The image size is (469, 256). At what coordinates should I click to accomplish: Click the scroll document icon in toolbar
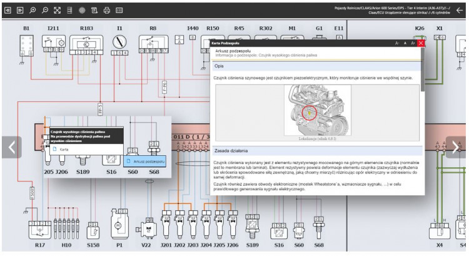coord(94,11)
